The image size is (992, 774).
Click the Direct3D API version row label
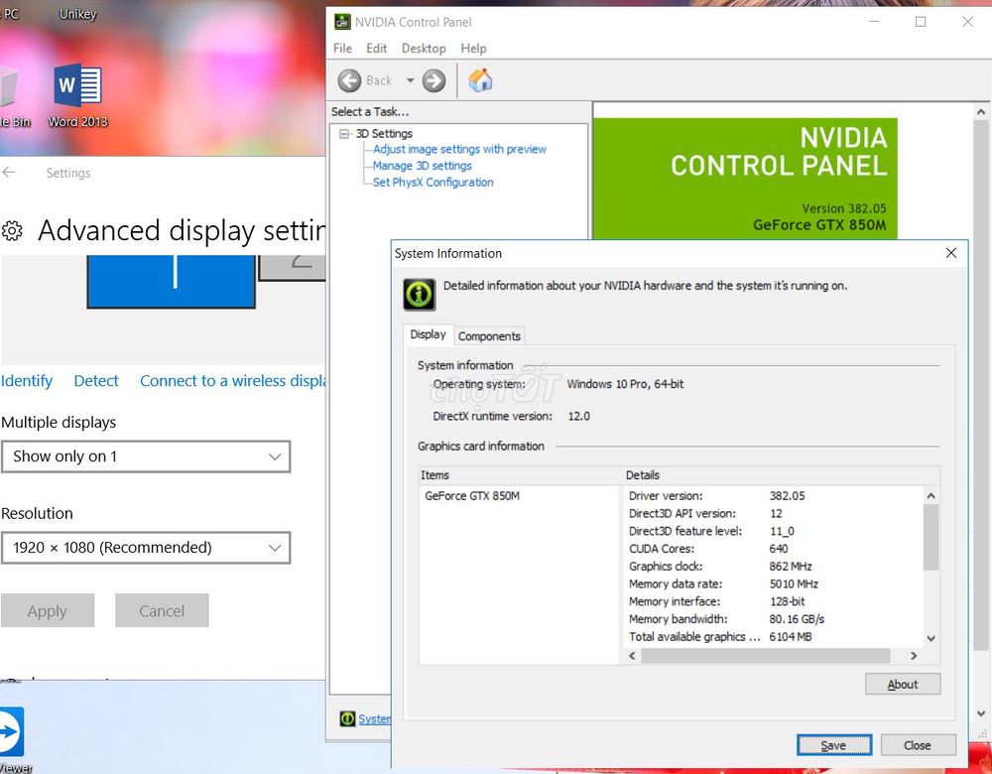click(x=682, y=513)
